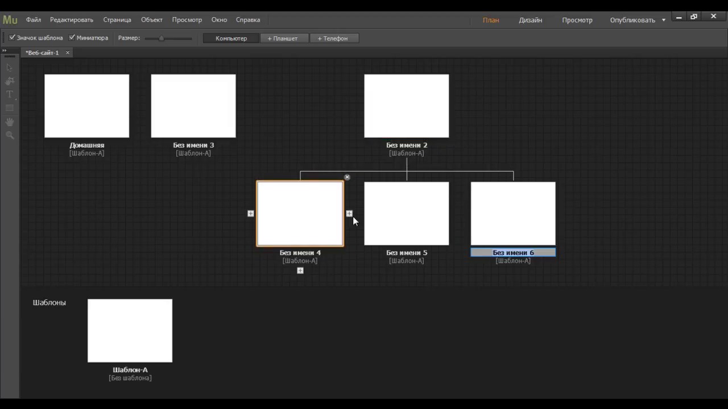Toggle the Миниатюра checkbox
The height and width of the screenshot is (409, 728).
pos(72,38)
